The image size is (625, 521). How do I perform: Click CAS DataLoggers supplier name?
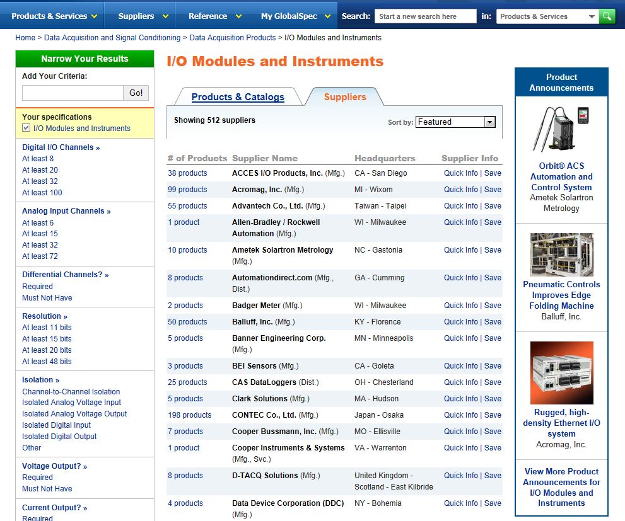tap(264, 382)
